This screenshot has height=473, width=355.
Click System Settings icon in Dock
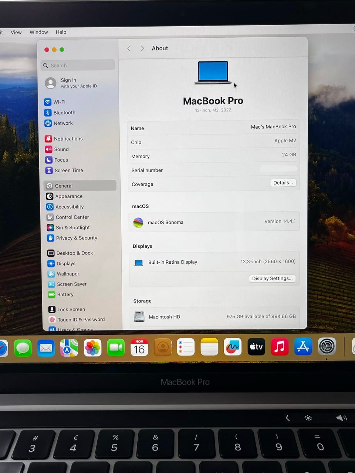[327, 347]
